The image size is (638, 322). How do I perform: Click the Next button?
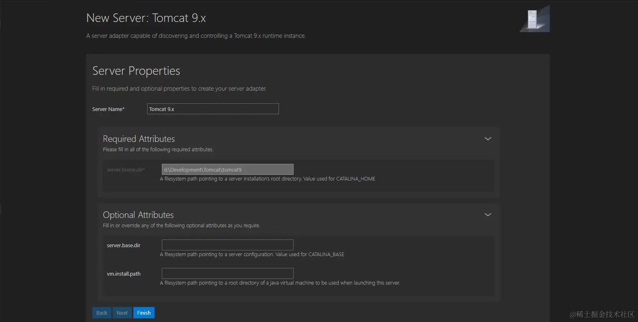coord(122,313)
